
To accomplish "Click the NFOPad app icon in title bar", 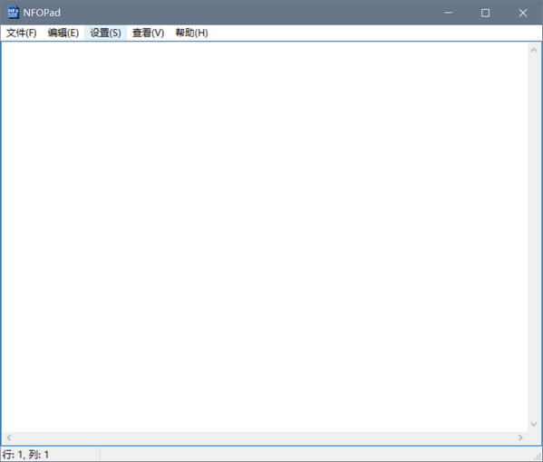I will (14, 13).
